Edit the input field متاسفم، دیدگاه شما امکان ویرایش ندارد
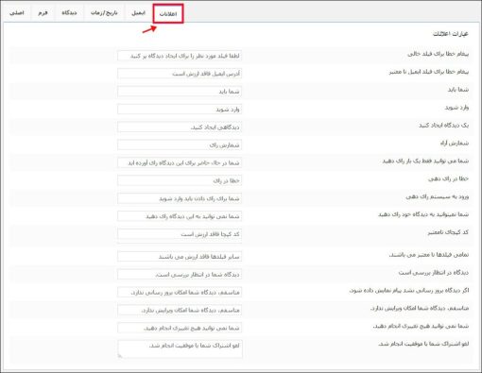Viewport: 482px width, 373px height. point(180,310)
